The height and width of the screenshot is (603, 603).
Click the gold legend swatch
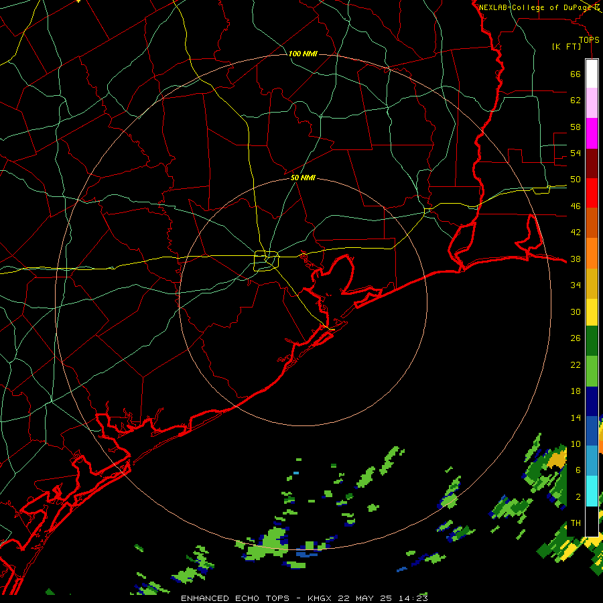click(592, 283)
